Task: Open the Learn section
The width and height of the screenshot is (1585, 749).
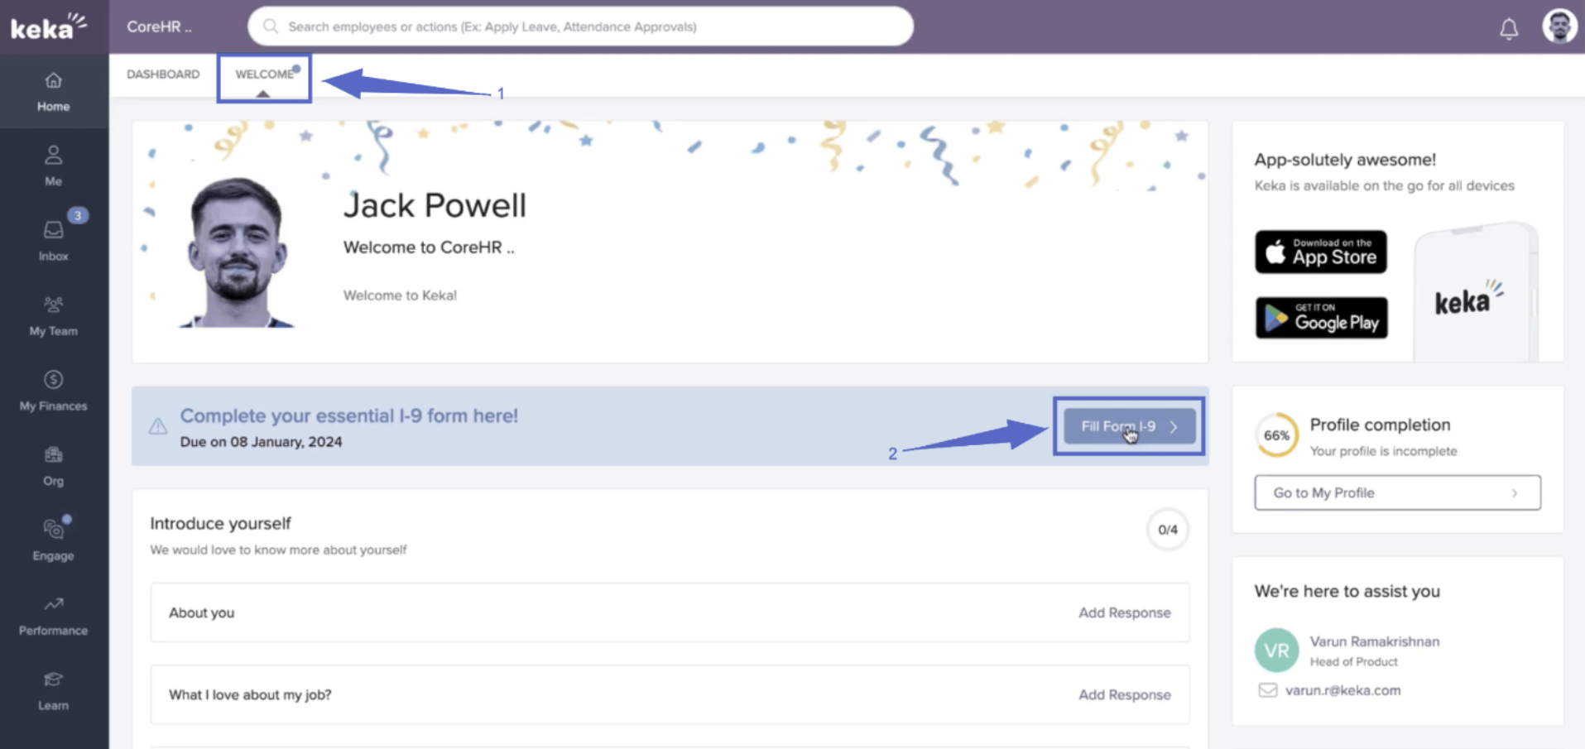Action: click(53, 690)
